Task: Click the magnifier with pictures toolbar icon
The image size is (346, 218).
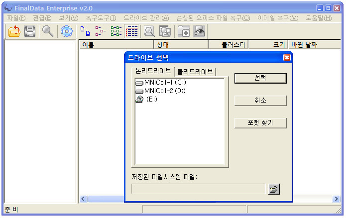Action: pos(165,31)
